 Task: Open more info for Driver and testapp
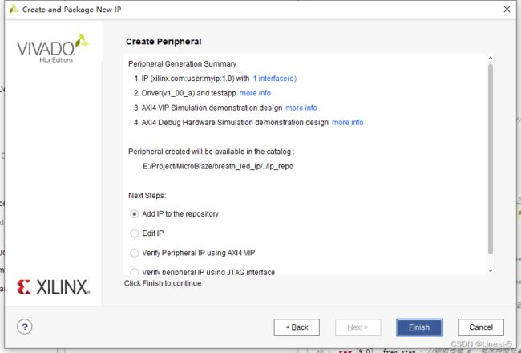click(255, 93)
